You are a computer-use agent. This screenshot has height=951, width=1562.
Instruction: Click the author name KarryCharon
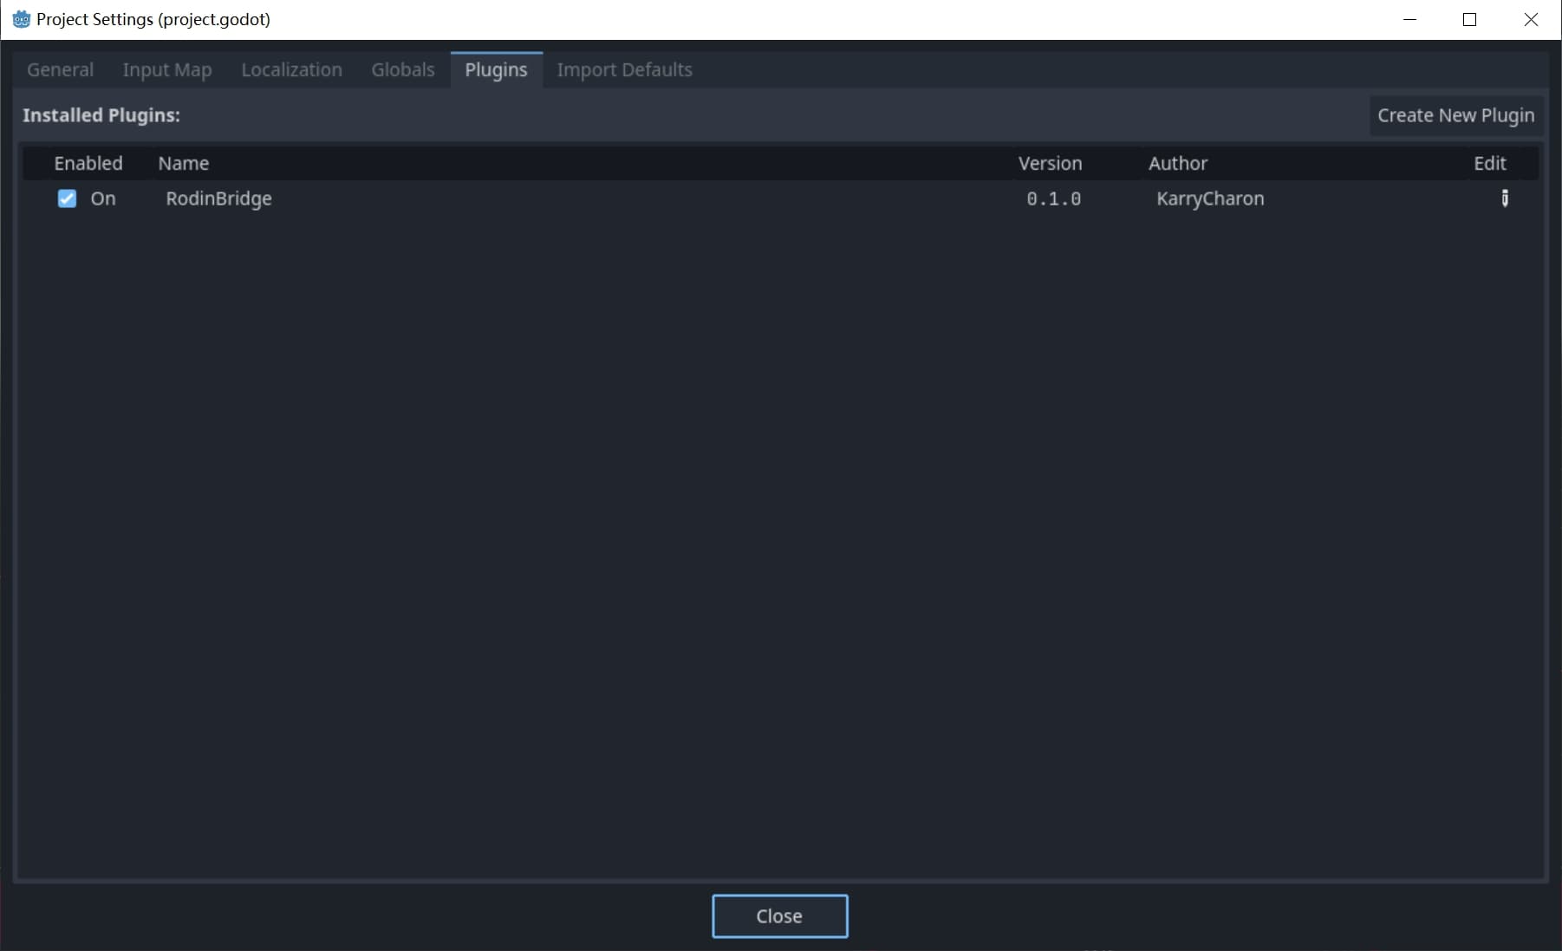pos(1210,199)
